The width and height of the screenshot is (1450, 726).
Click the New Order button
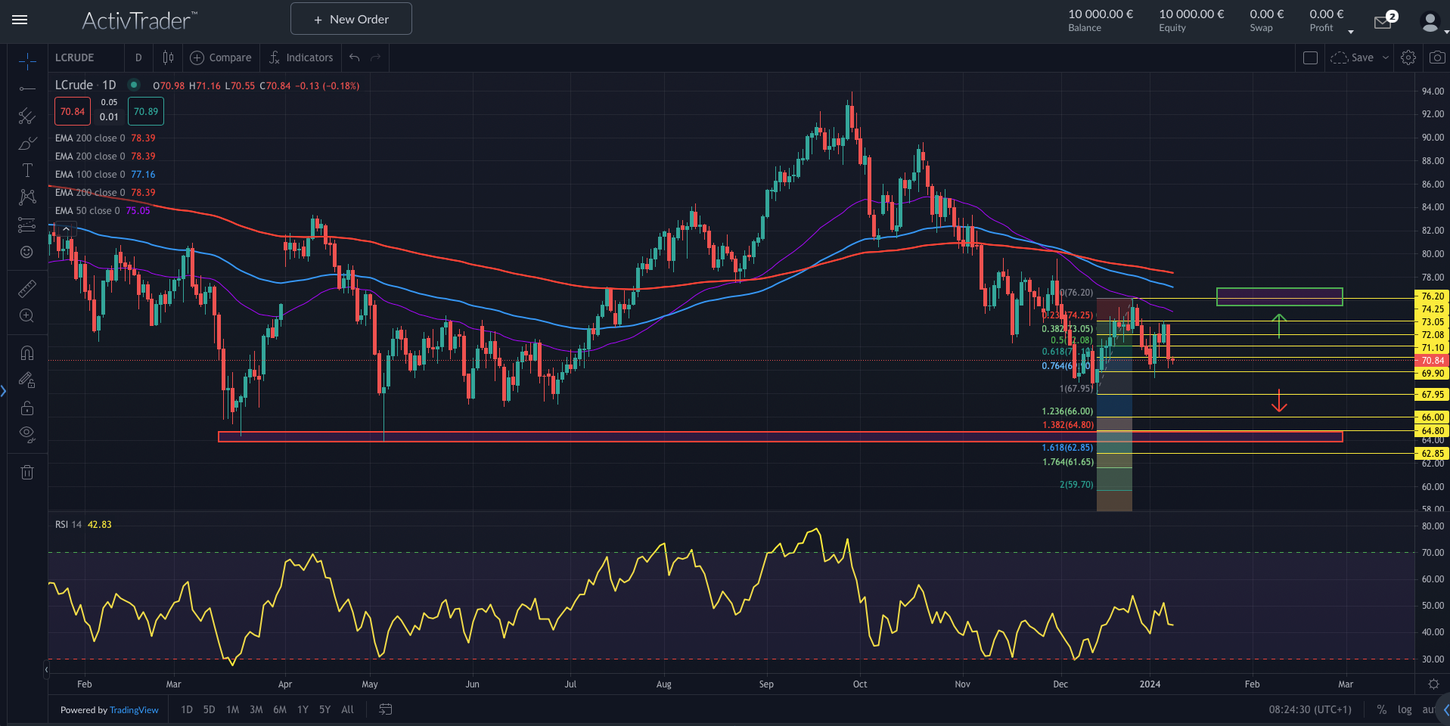click(x=351, y=19)
